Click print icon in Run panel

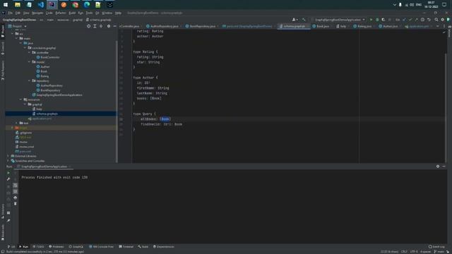coord(16,198)
